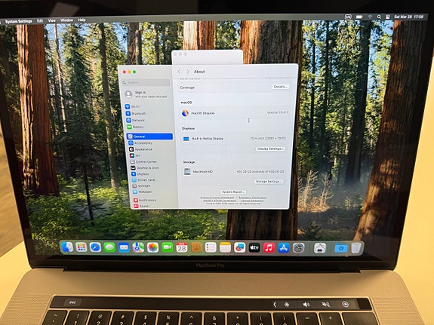Image resolution: width=434 pixels, height=325 pixels.
Task: Click the sidebar Search field
Action: [146, 82]
